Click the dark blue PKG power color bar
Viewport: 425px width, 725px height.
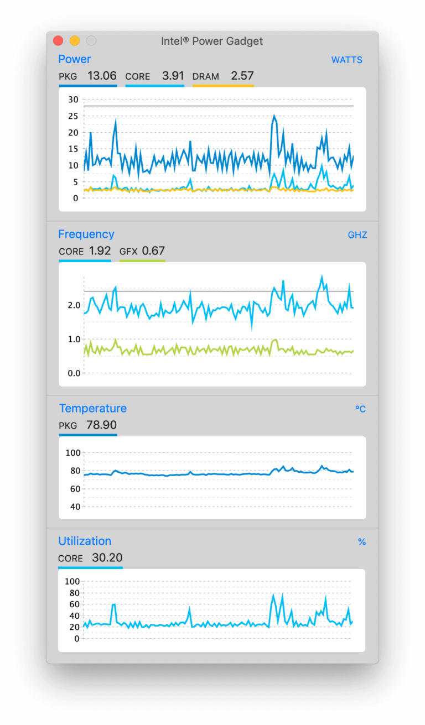(88, 86)
